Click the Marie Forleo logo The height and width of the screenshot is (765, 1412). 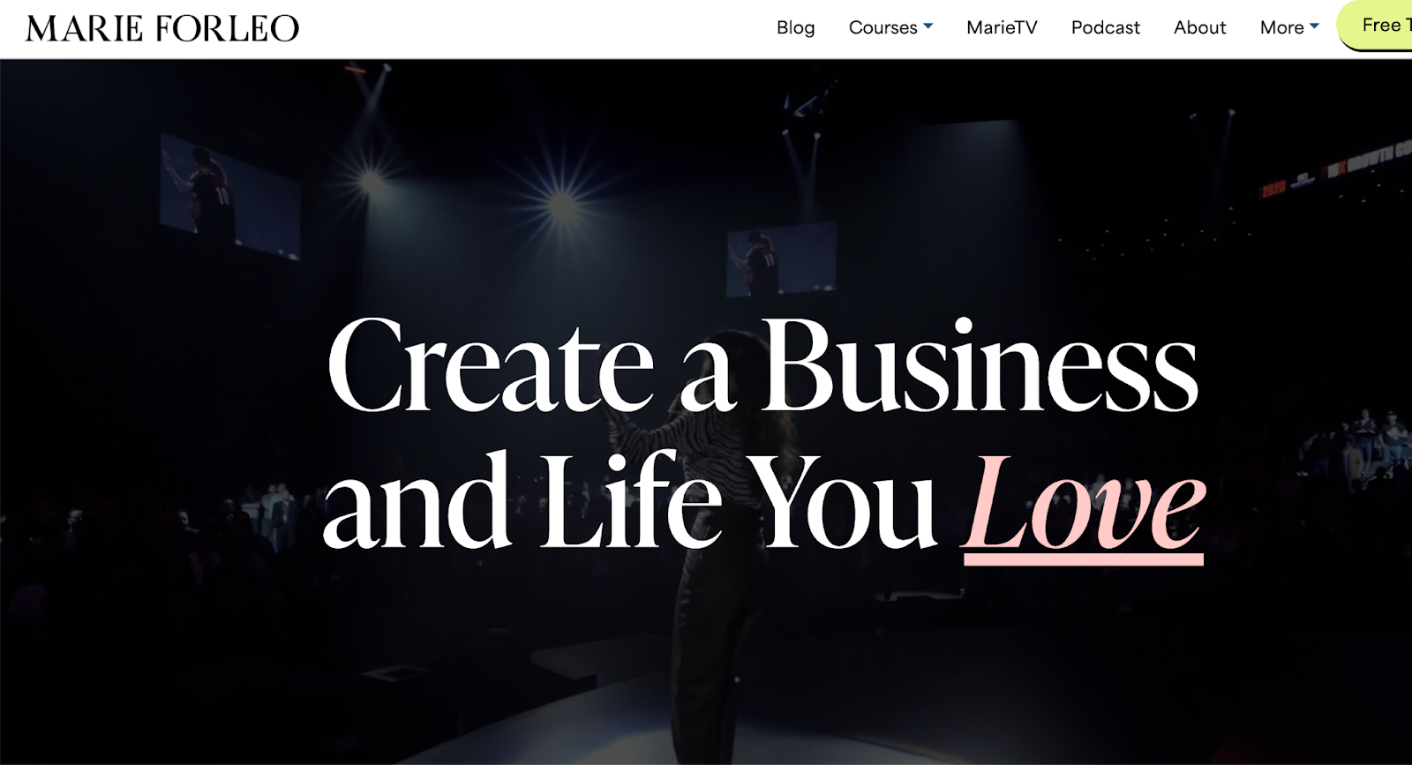coord(162,28)
